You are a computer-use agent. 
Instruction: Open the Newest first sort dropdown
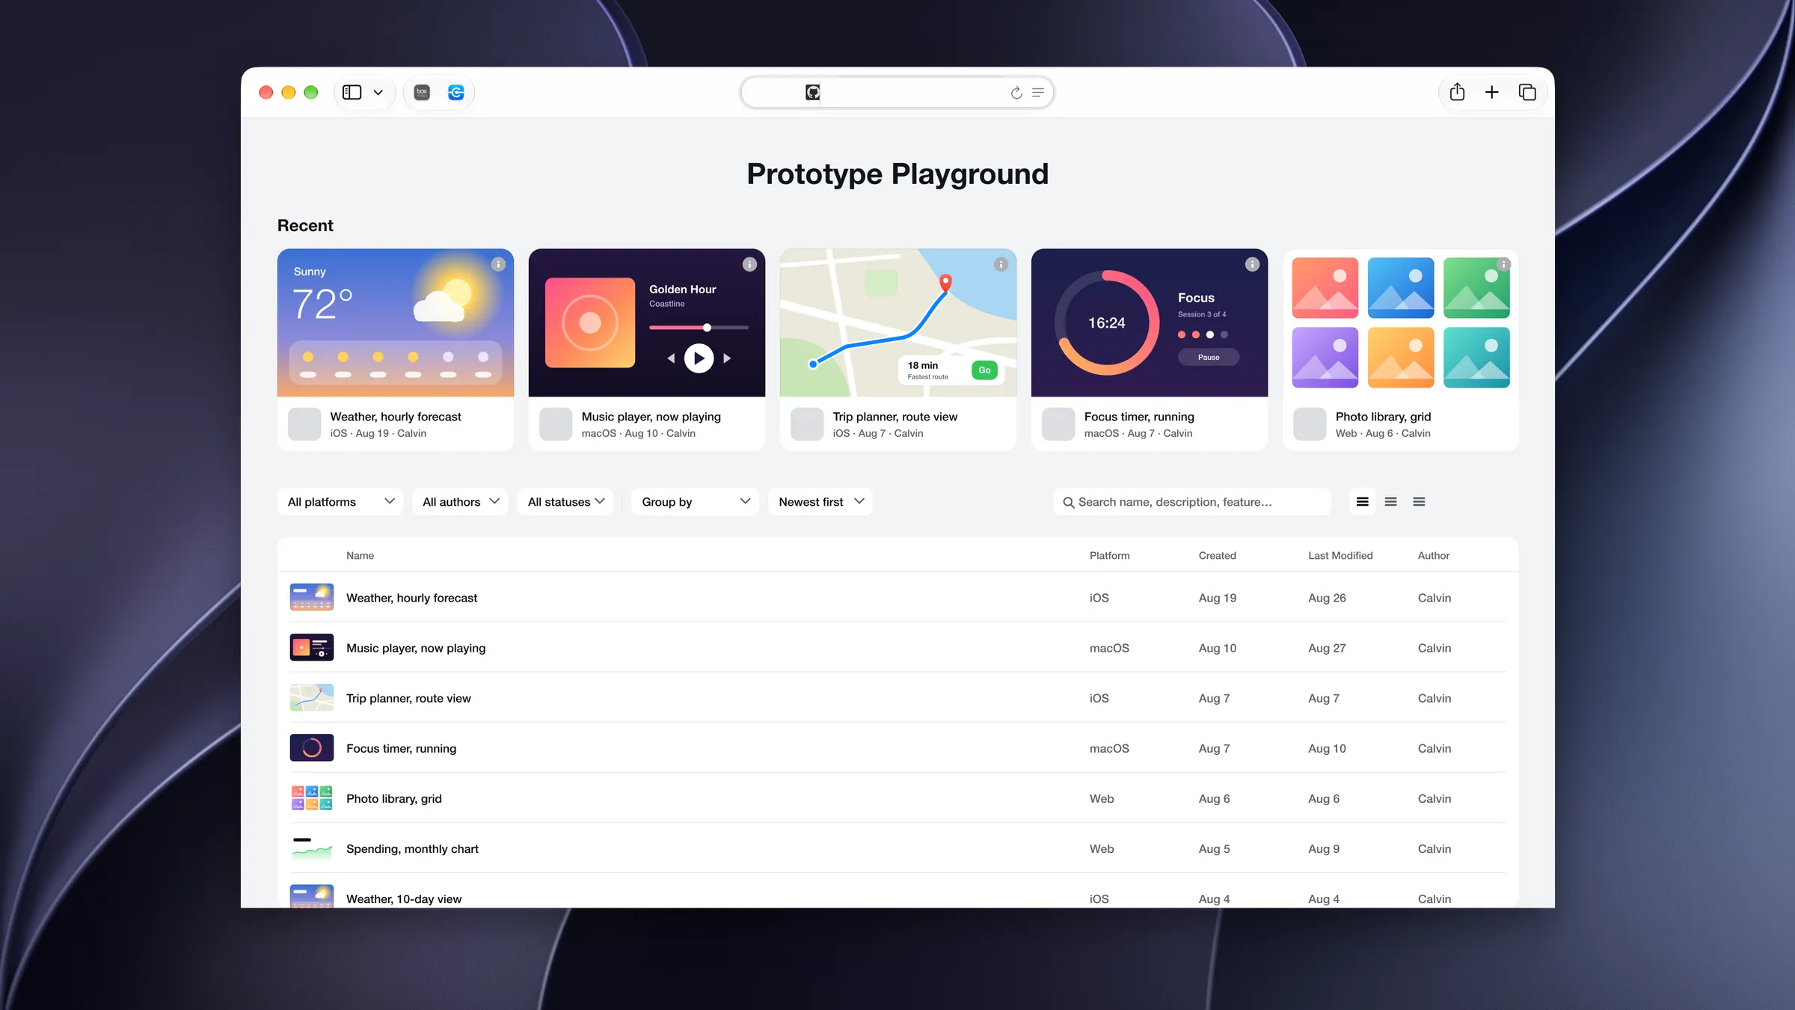(x=820, y=502)
